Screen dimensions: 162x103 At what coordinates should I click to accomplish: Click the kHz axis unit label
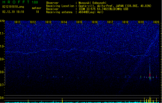click(2, 21)
